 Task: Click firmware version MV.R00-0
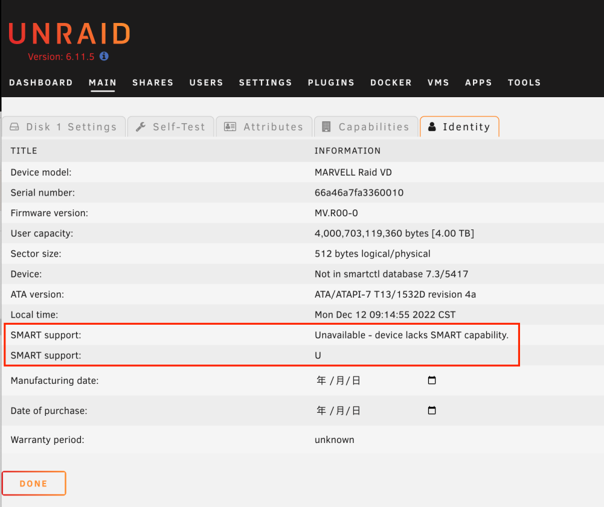tap(336, 213)
